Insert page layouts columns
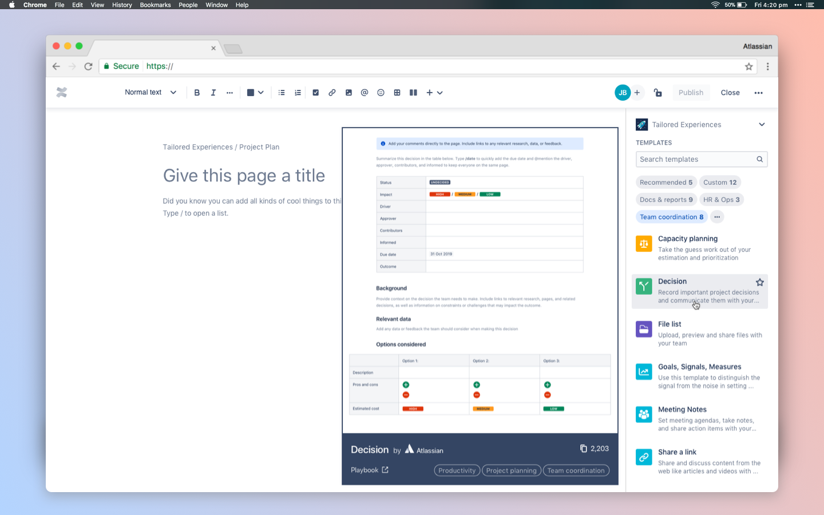 point(413,93)
